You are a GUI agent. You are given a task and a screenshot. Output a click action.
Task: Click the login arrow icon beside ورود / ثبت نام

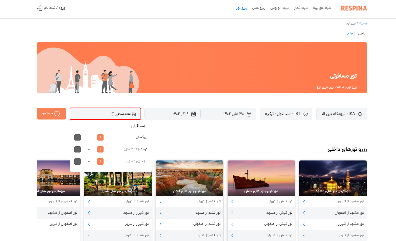pos(40,8)
